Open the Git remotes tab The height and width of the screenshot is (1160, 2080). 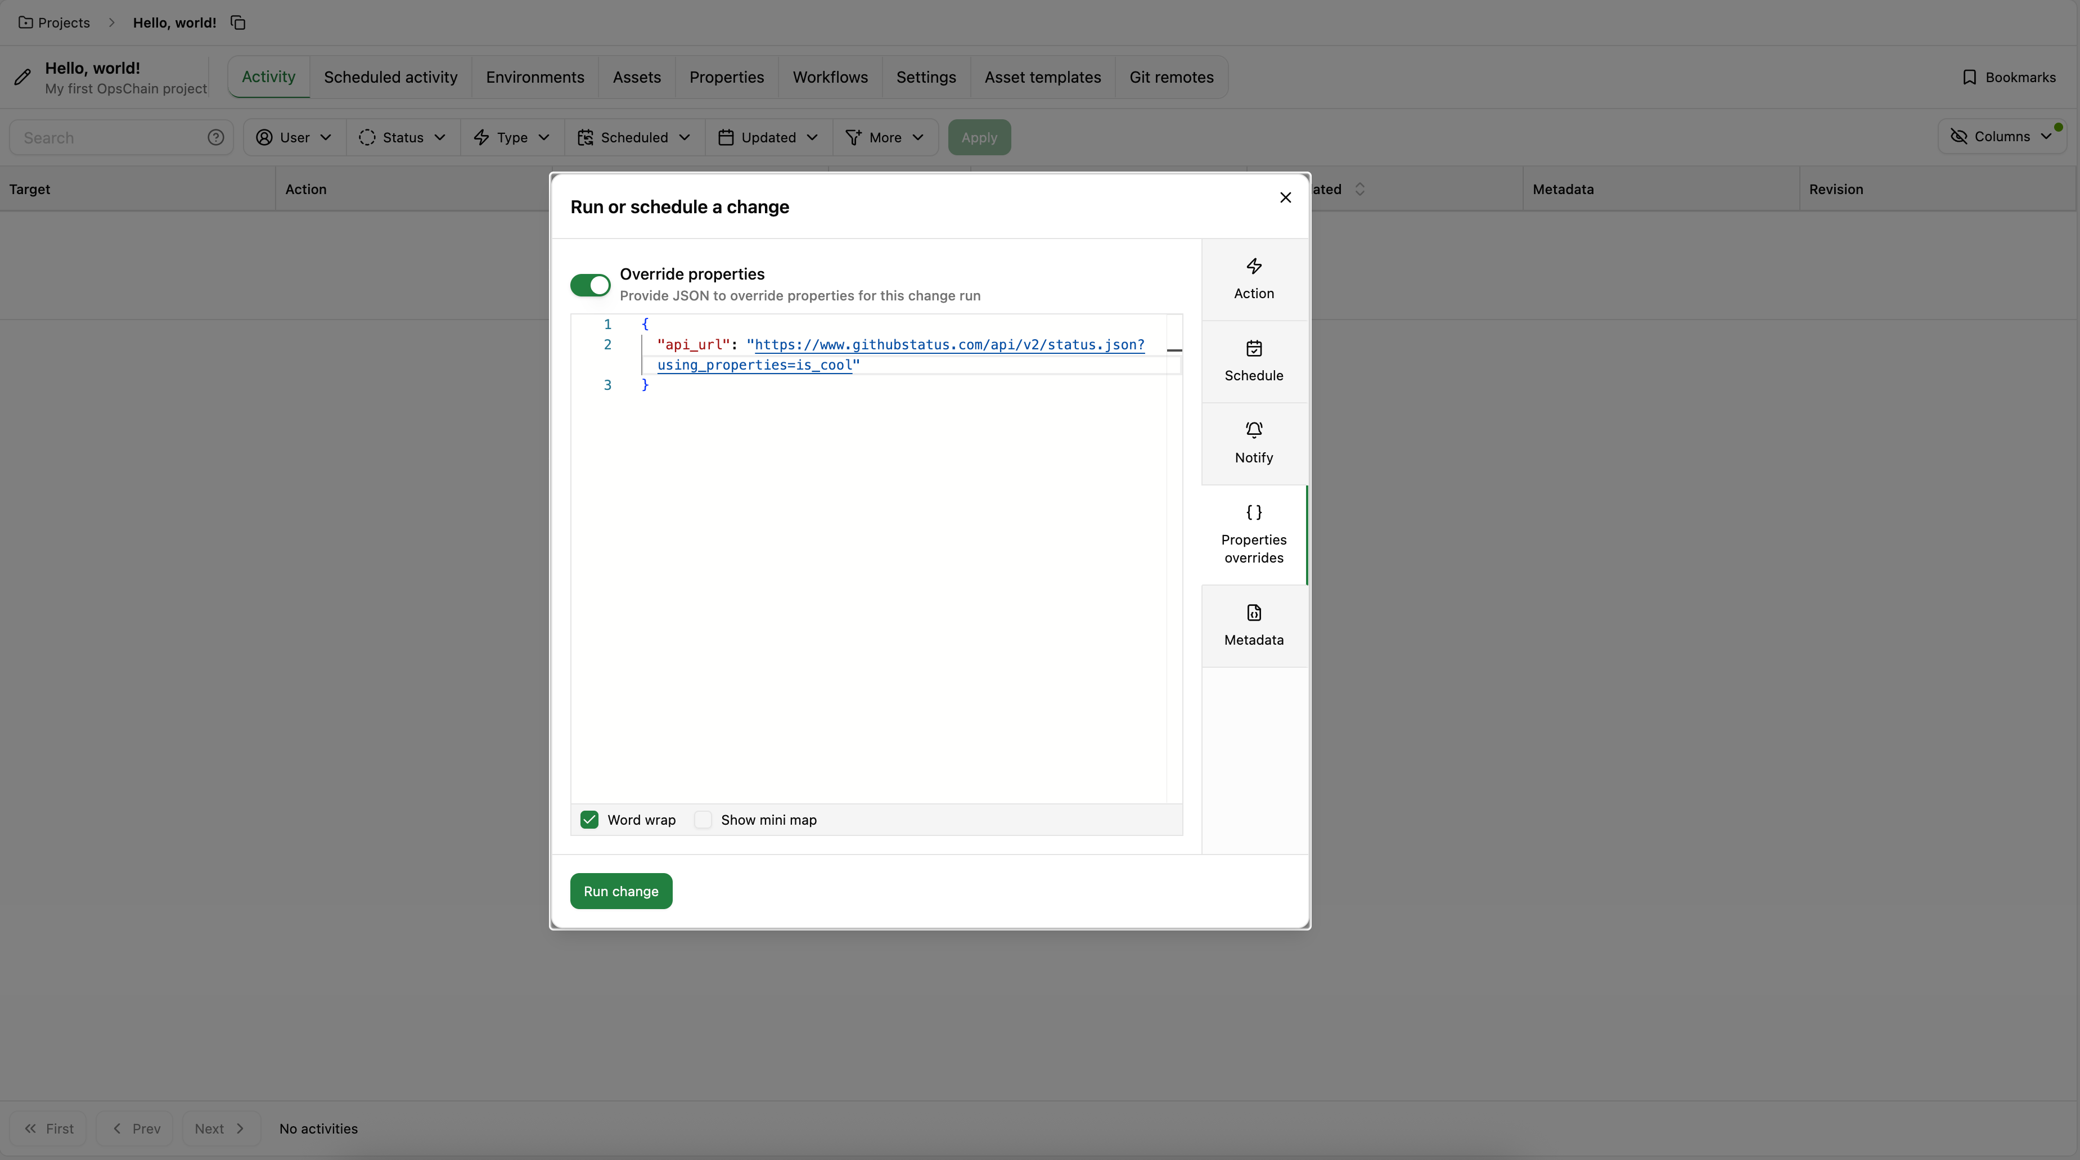1171,78
